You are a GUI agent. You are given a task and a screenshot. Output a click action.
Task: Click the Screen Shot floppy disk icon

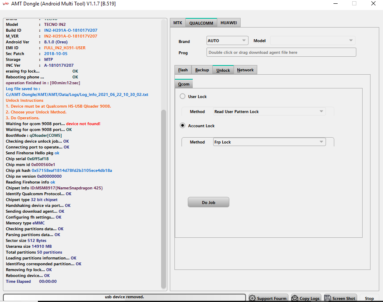click(x=327, y=298)
